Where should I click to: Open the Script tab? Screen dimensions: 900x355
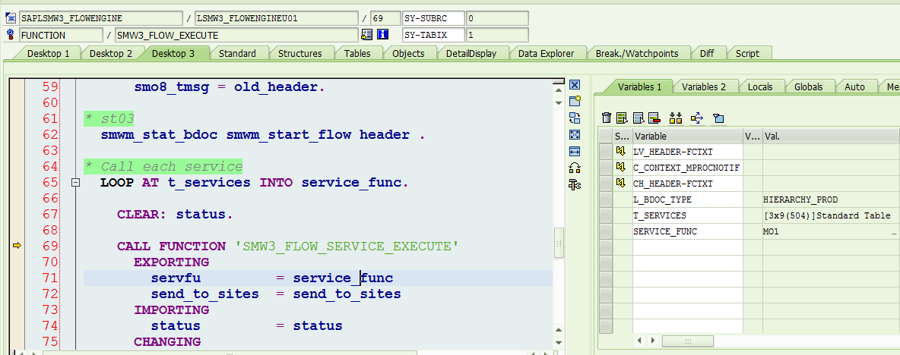(x=746, y=53)
